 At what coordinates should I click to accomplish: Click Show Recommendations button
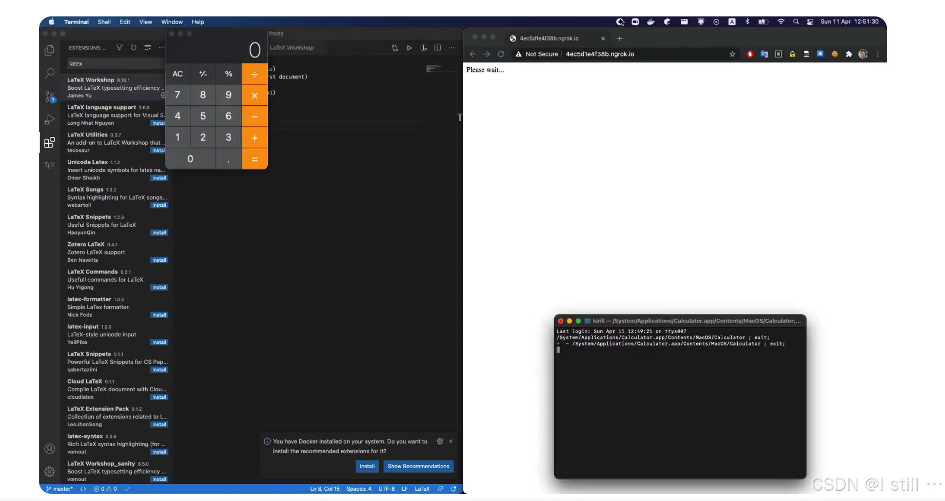[419, 466]
